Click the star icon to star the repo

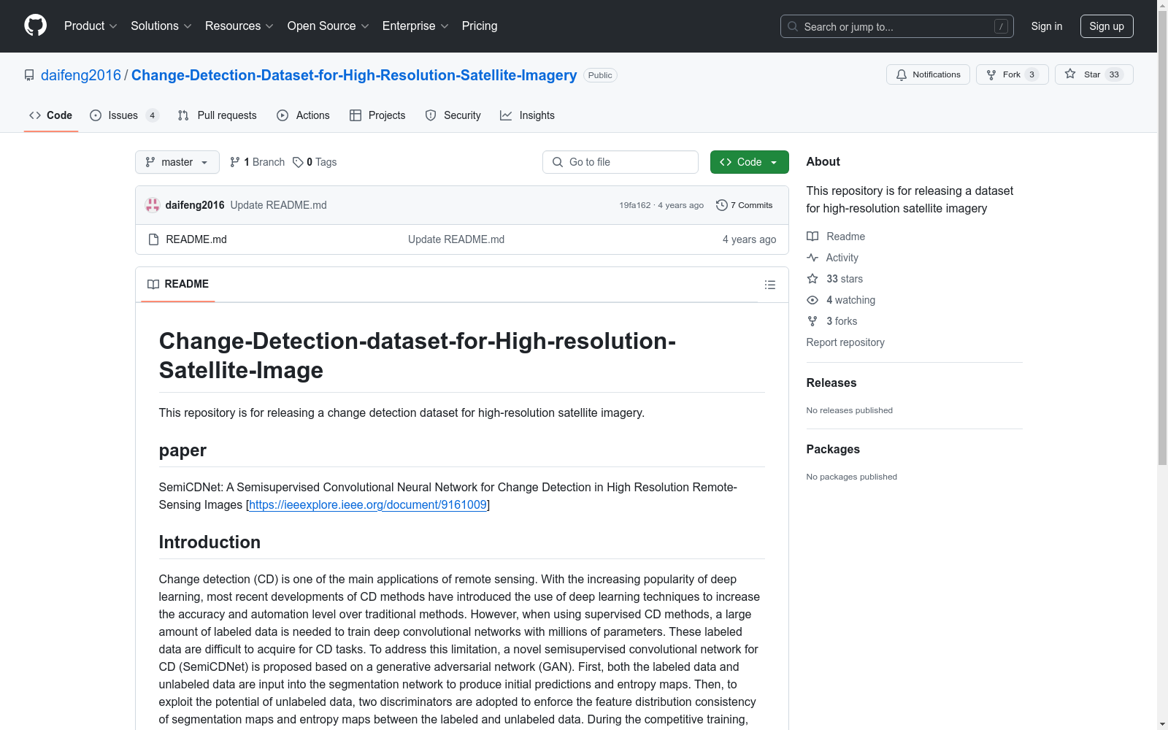[x=1070, y=74]
